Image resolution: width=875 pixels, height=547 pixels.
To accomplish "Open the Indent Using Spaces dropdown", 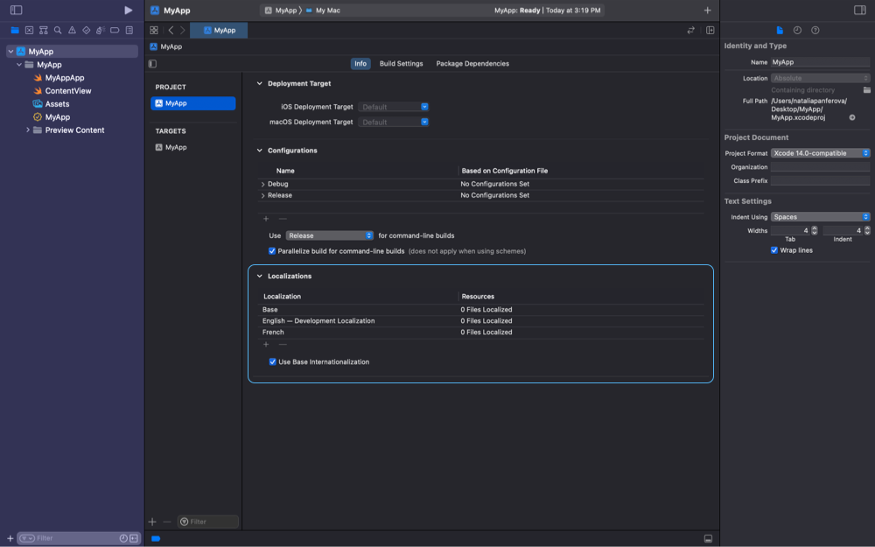I will (821, 217).
